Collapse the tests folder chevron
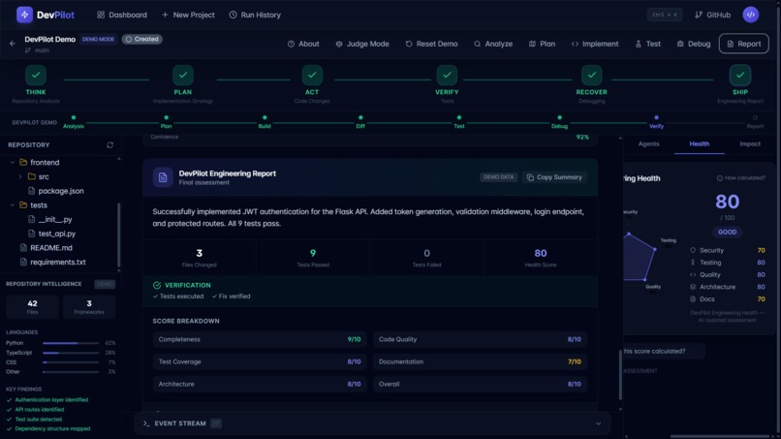 click(x=13, y=204)
